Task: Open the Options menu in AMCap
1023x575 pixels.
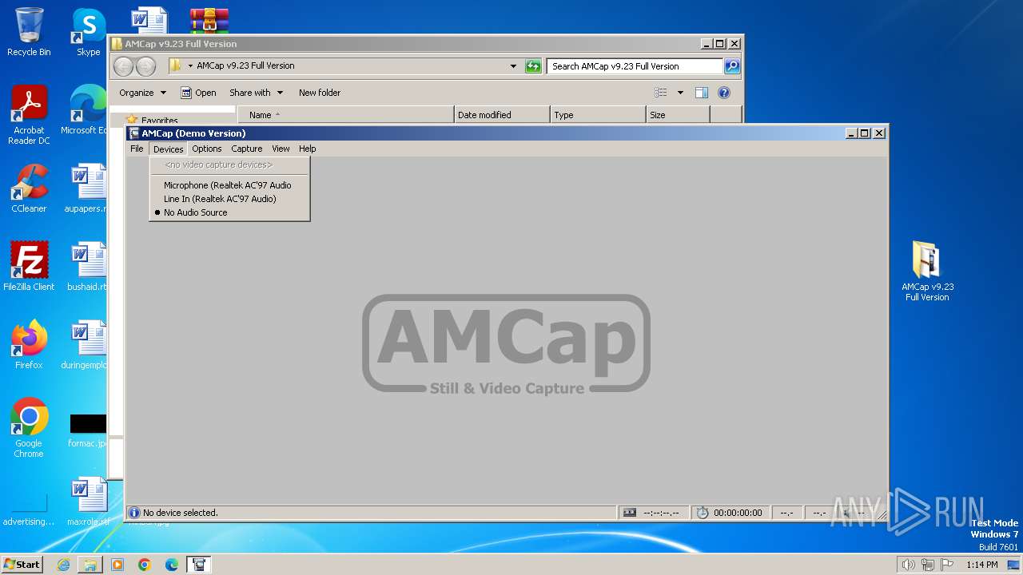Action: coord(206,149)
